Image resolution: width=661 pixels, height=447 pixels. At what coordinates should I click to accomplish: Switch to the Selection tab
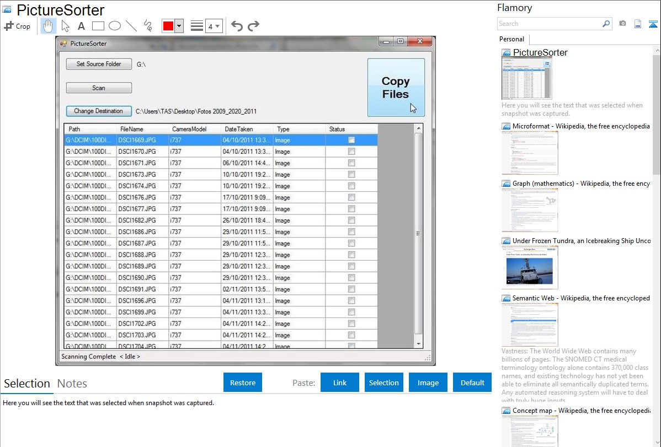click(x=27, y=384)
